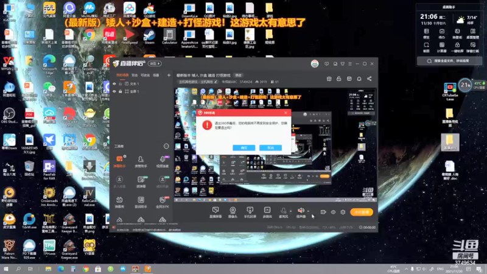
Task: Toggle visibility of the 文本 1 layer
Action: coord(114,84)
